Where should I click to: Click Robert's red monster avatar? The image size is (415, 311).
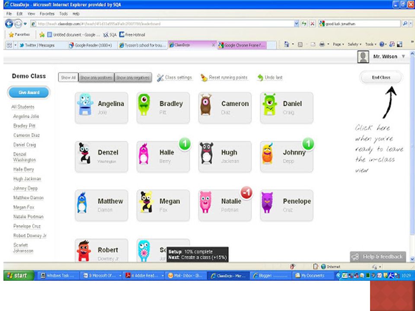click(x=83, y=251)
